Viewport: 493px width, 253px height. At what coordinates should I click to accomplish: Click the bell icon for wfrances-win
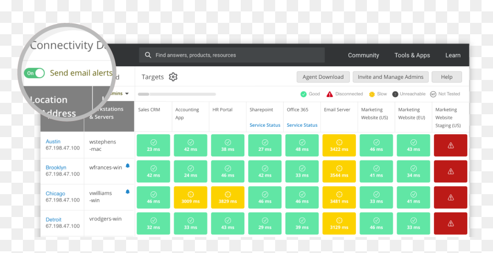click(x=128, y=166)
